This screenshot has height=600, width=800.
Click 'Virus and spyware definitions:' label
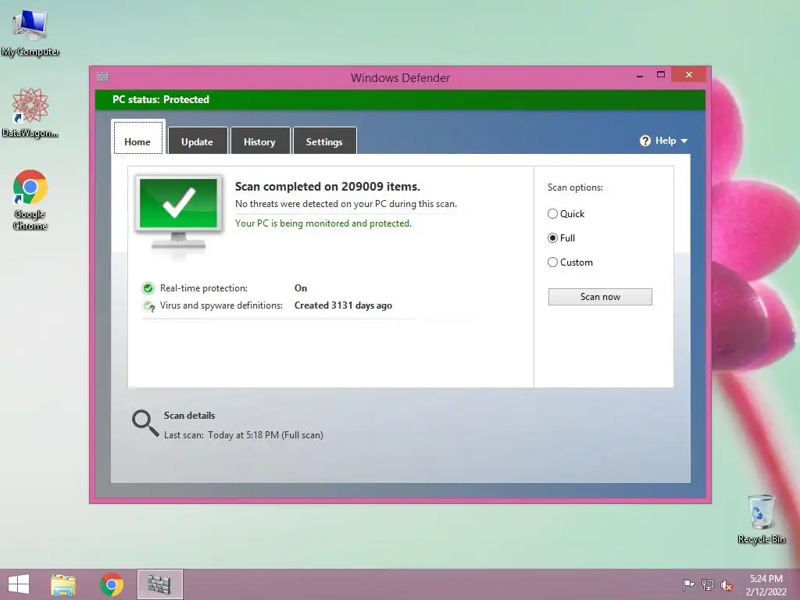[x=221, y=305]
